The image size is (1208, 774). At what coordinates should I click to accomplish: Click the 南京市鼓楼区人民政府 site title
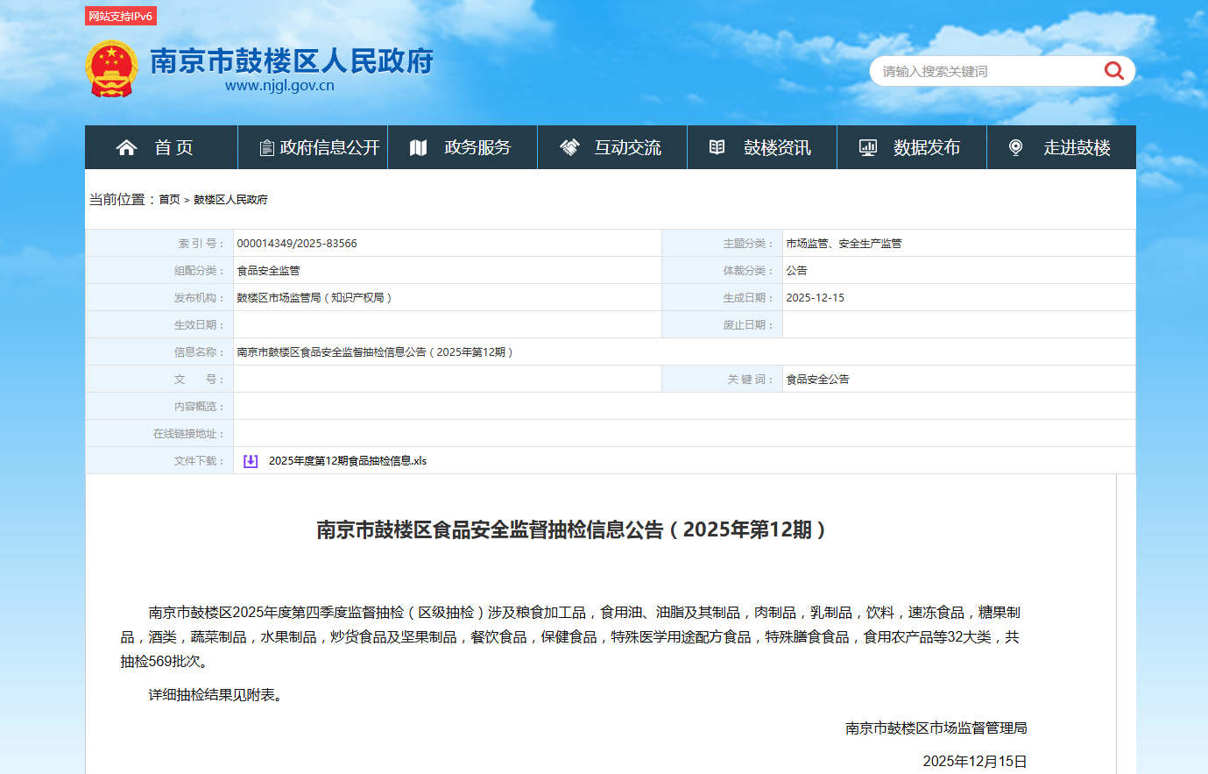click(x=291, y=61)
